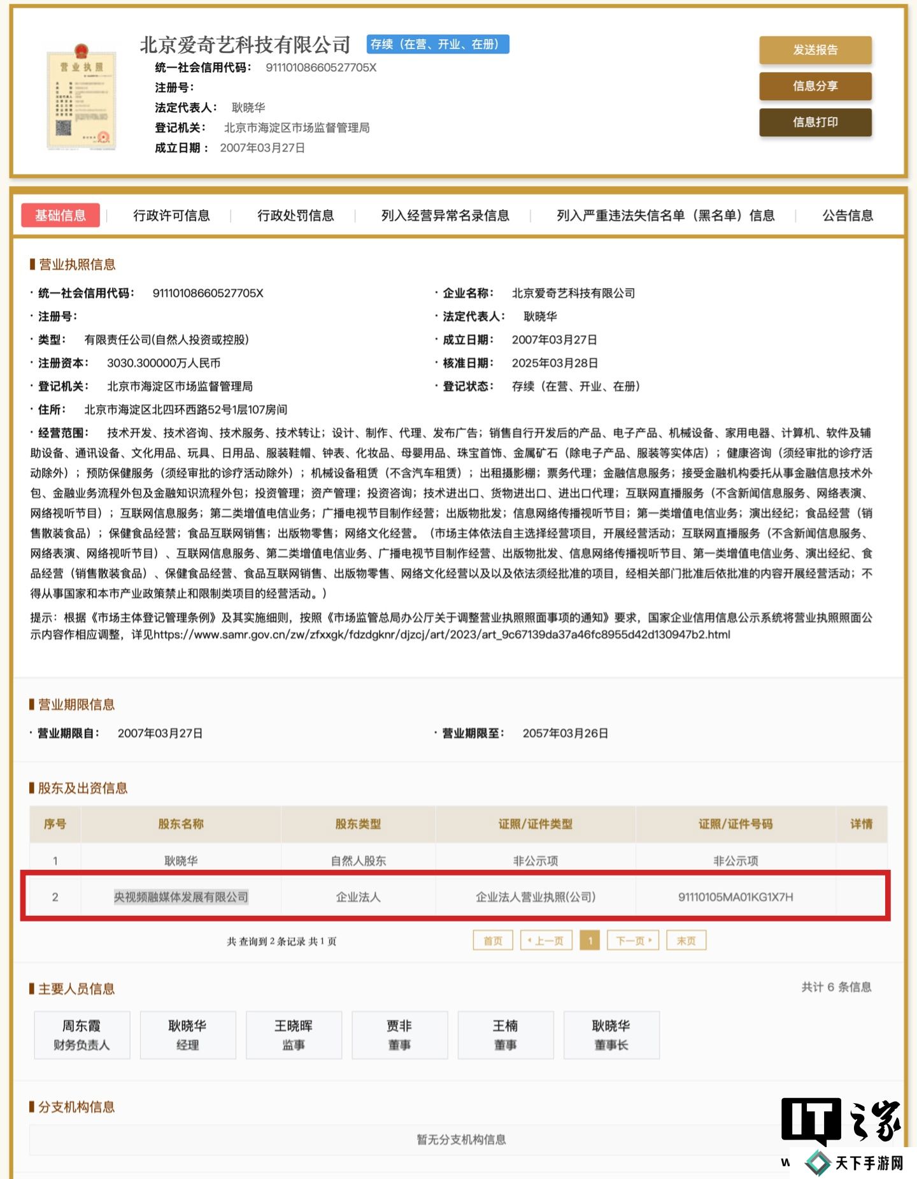Screen dimensions: 917x1179
Task: Select page 1 in pagination
Action: click(590, 941)
